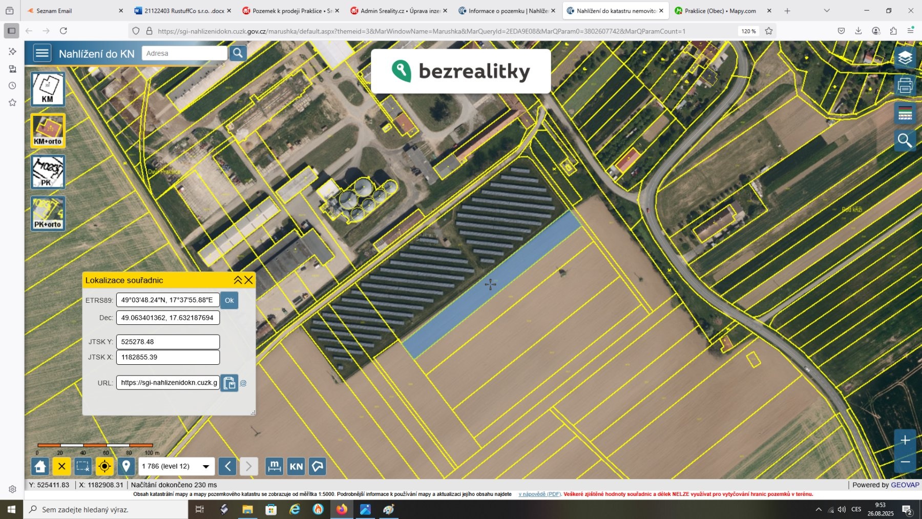The image size is (922, 519).
Task: Go back in browser history
Action: pyautogui.click(x=29, y=31)
